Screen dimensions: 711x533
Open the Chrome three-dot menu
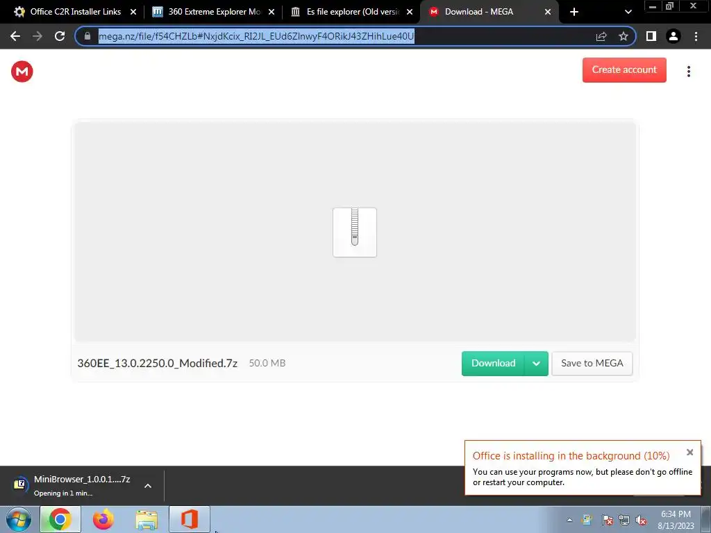[696, 36]
